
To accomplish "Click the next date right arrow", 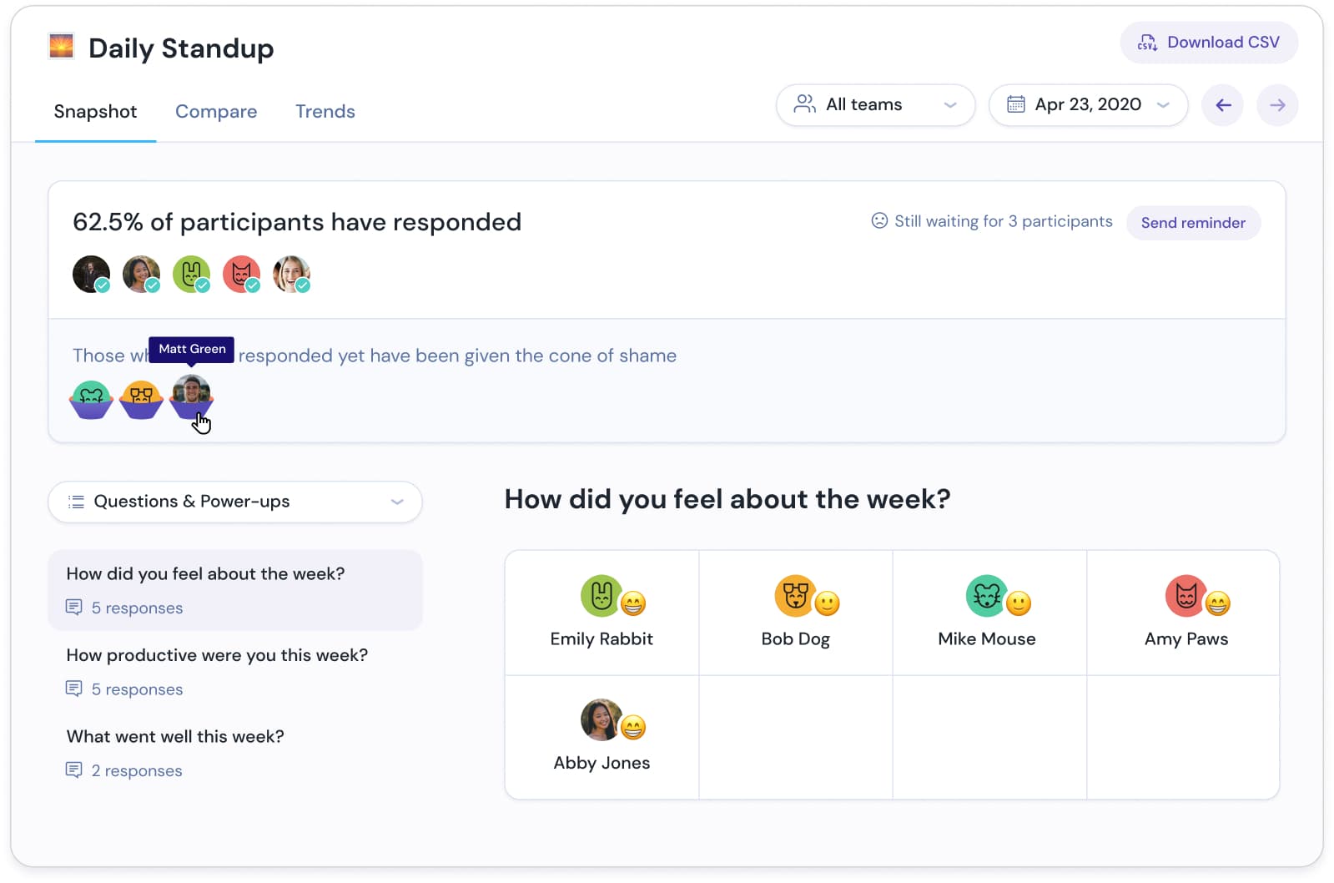I will (x=1276, y=105).
